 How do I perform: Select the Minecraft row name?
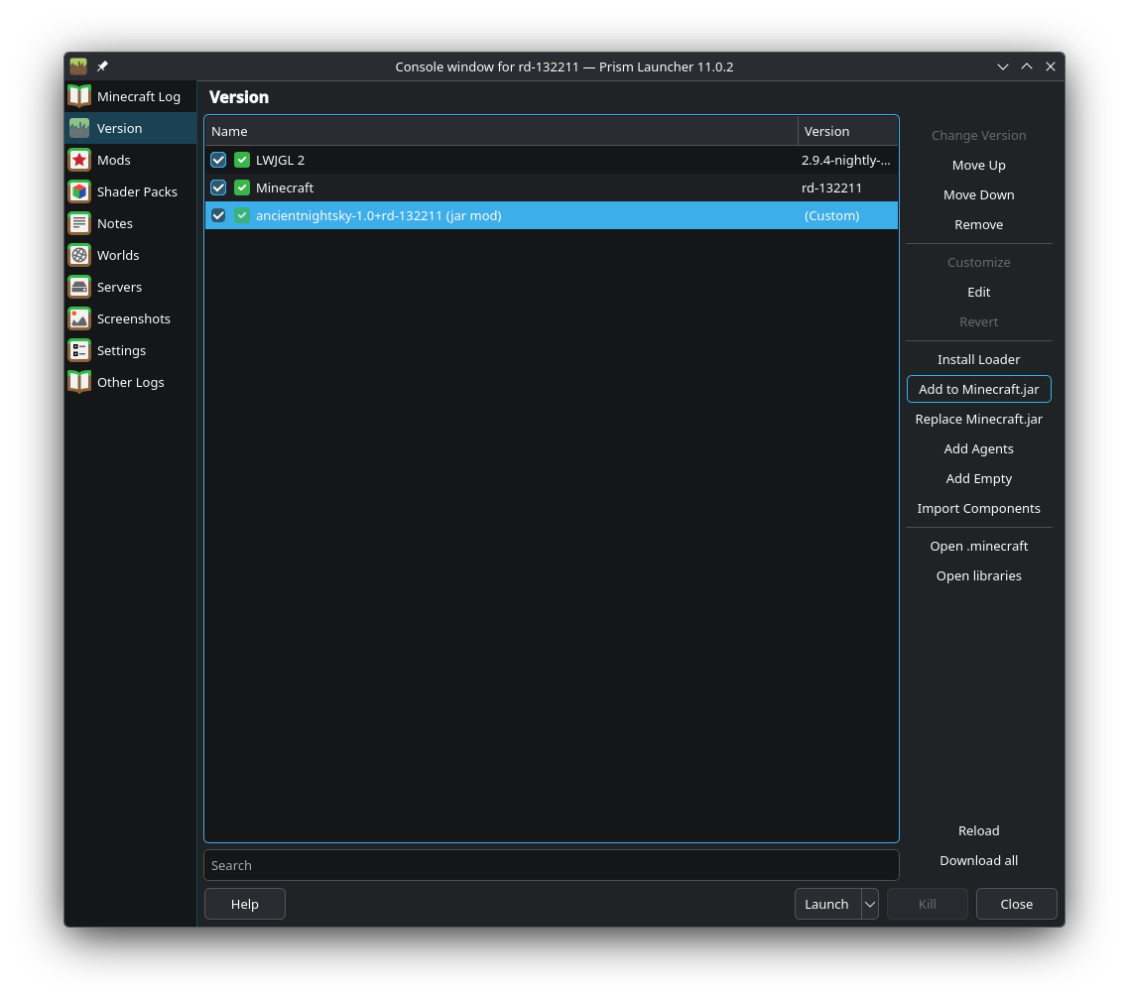click(285, 188)
